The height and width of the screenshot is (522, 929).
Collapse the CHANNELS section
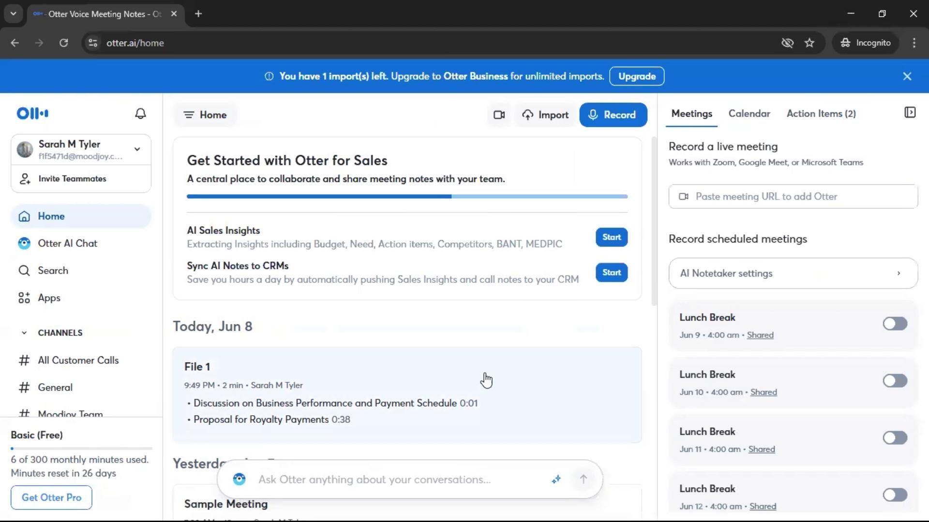coord(24,333)
